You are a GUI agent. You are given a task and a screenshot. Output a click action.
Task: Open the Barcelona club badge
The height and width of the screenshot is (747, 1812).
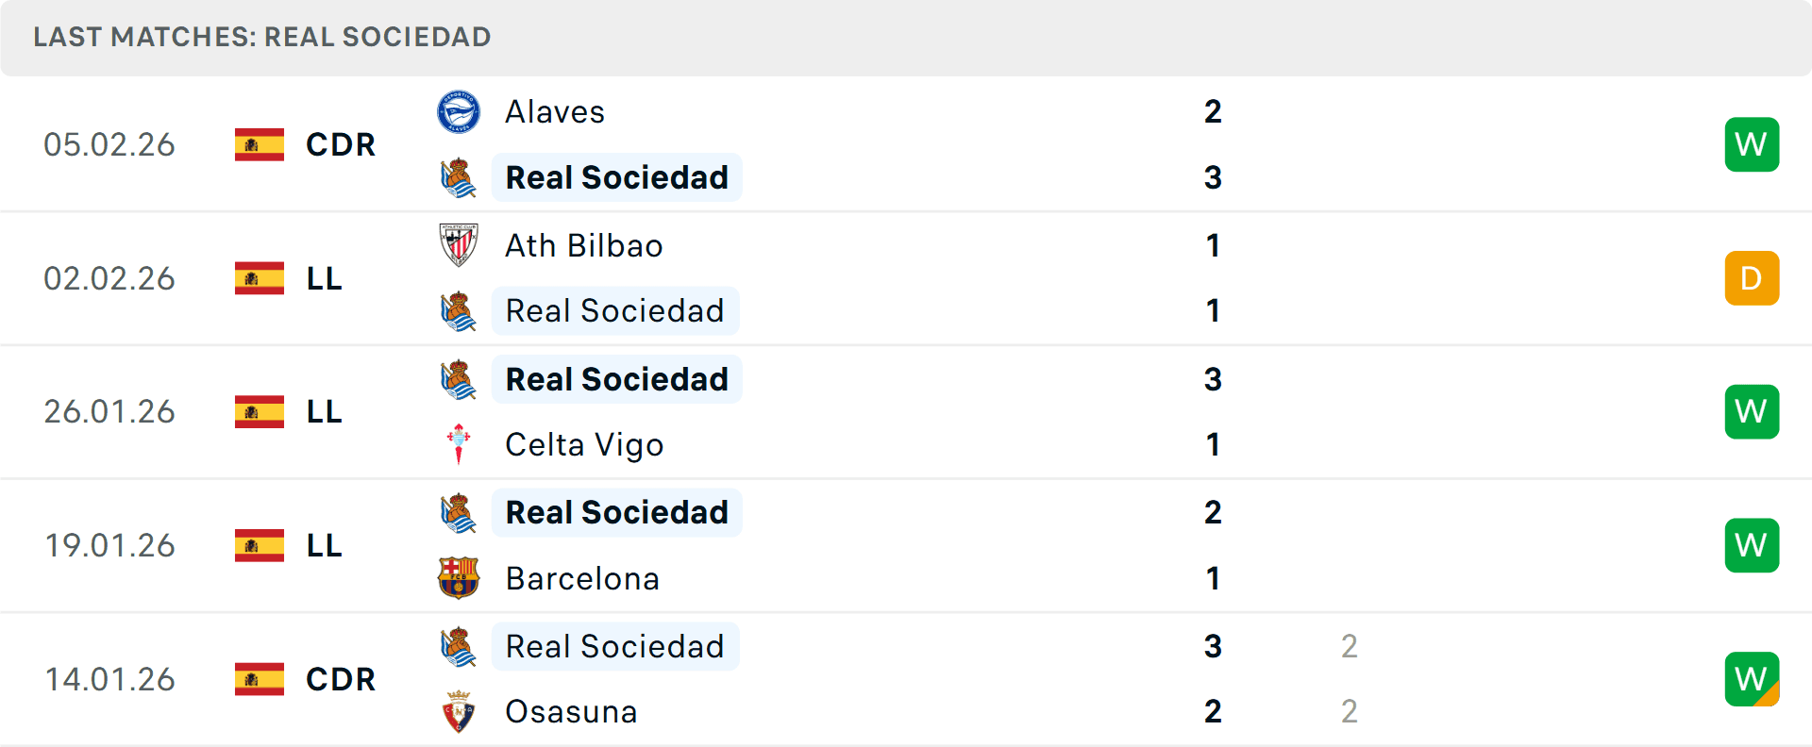[x=460, y=578]
